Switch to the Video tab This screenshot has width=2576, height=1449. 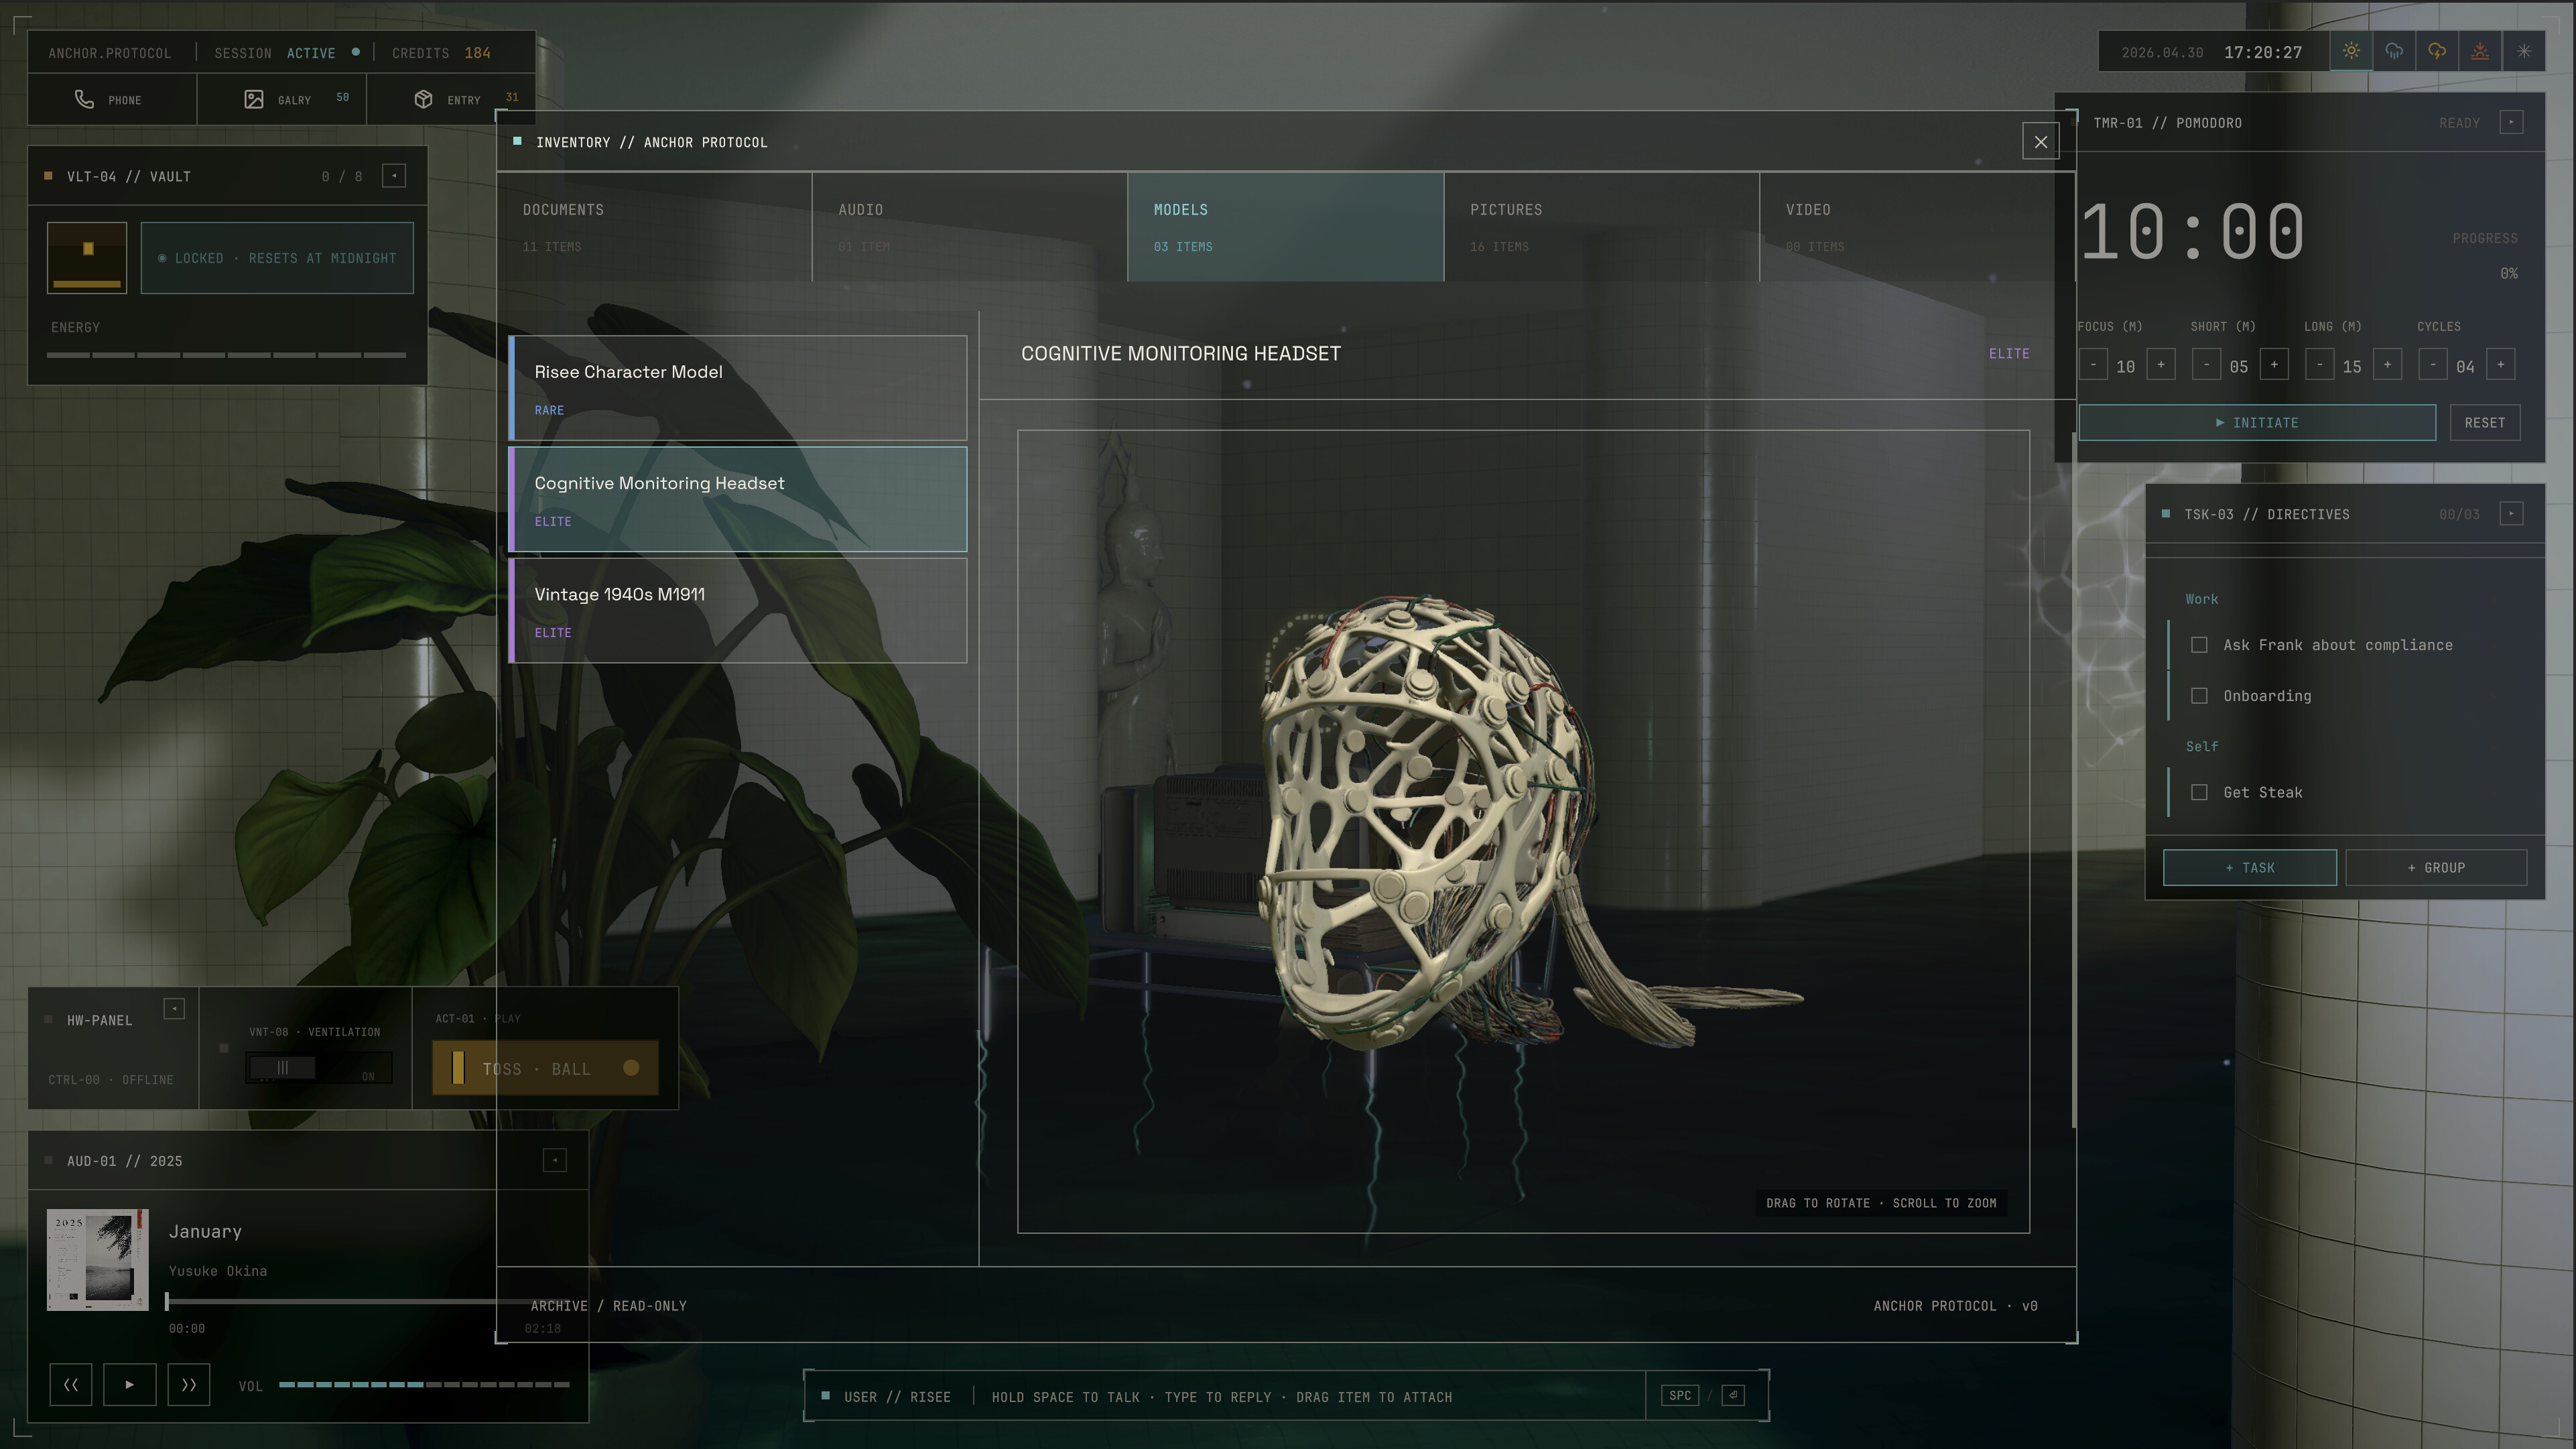(1917, 227)
